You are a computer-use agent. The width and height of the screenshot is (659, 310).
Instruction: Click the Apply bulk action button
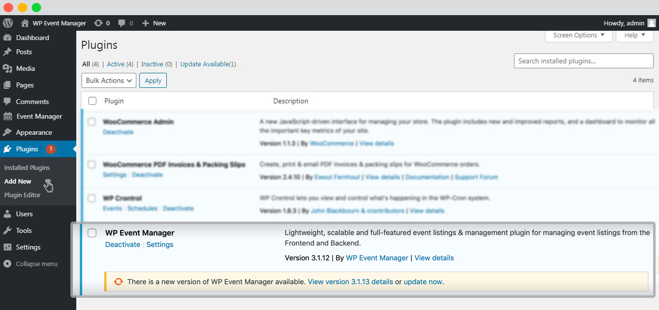(x=153, y=81)
